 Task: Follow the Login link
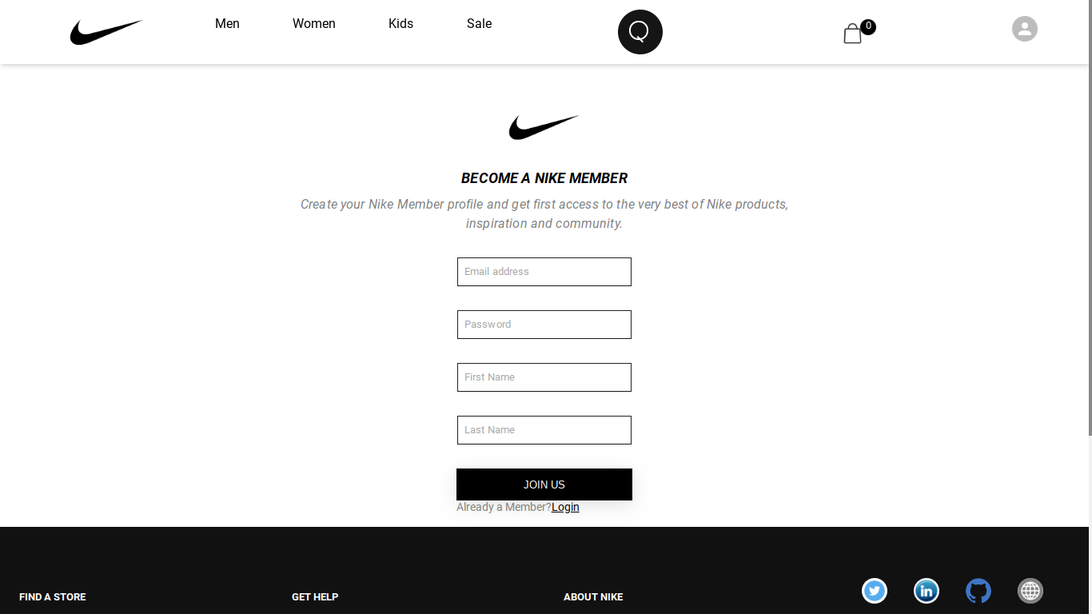tap(565, 507)
